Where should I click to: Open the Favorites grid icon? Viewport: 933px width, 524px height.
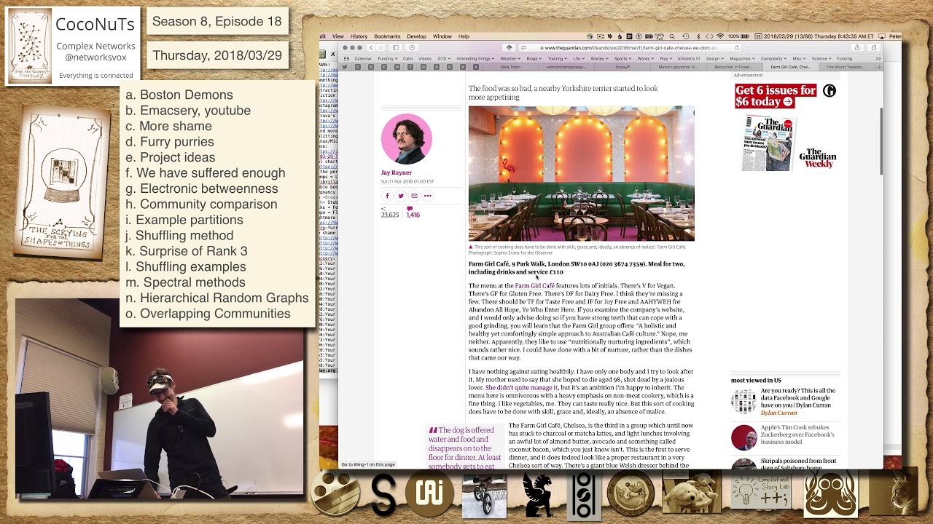[x=346, y=58]
